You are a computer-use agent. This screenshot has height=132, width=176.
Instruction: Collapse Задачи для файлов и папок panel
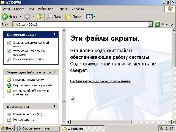point(54,72)
